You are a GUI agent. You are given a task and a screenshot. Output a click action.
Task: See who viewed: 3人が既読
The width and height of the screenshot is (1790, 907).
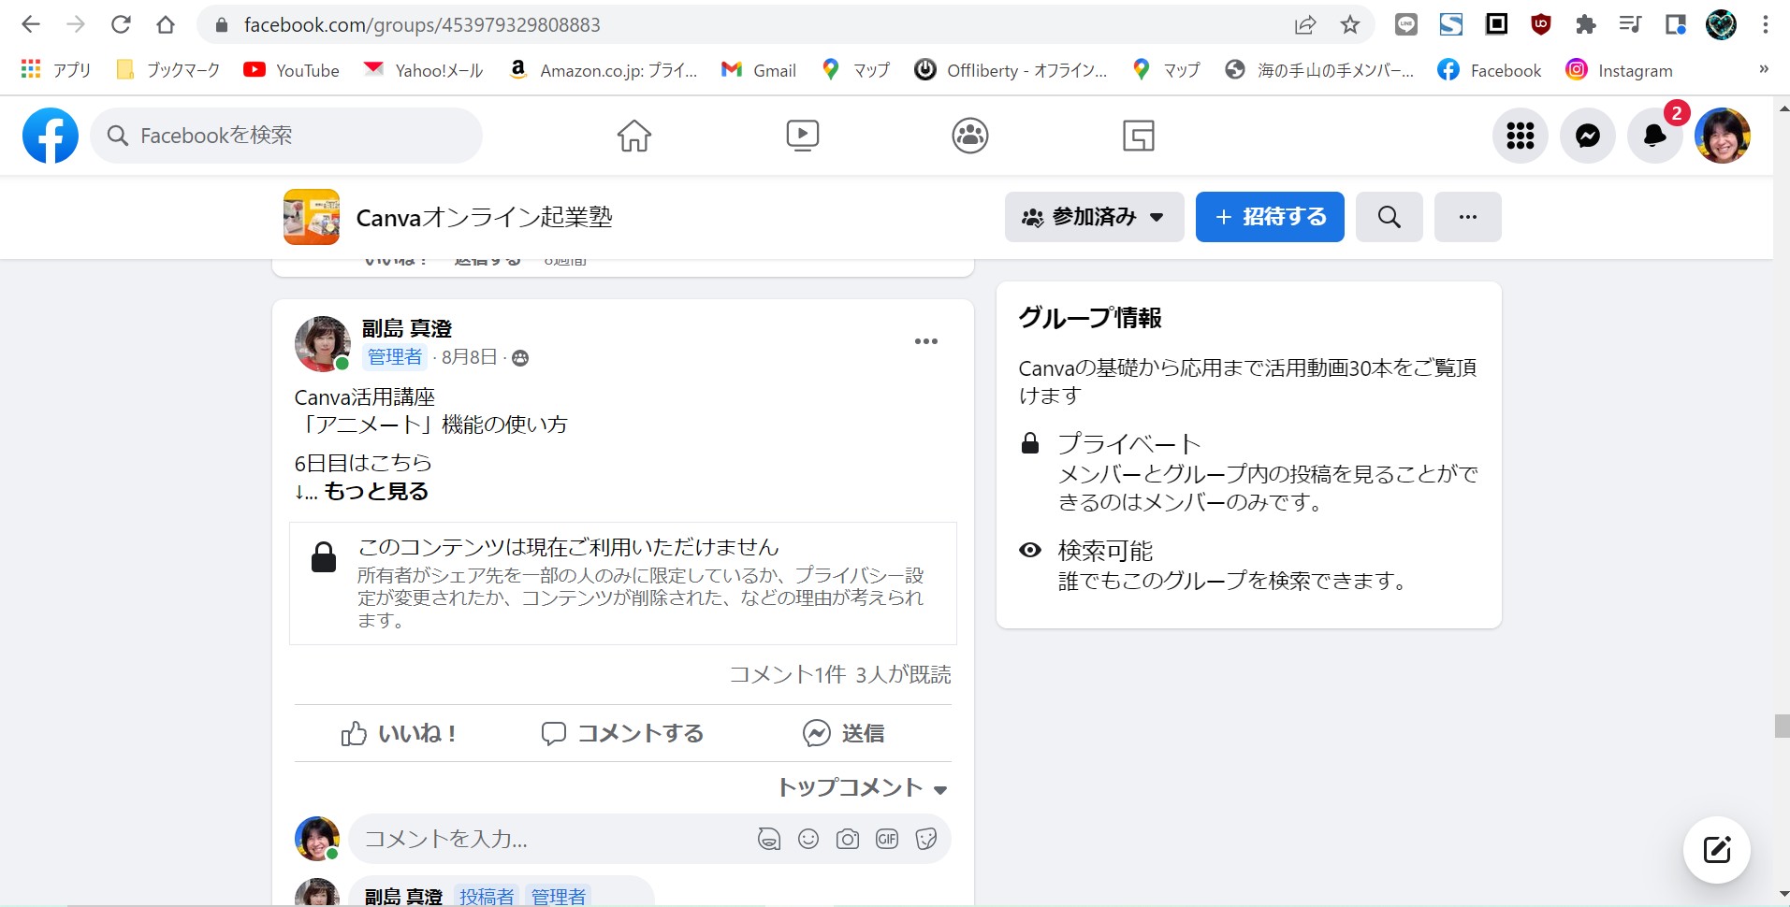tap(904, 674)
